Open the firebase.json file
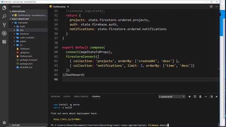This screenshot has height=127, width=226. pos(26,56)
